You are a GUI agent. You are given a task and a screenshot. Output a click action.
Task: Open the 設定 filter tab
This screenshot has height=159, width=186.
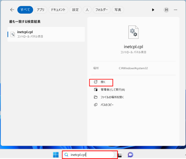click(x=76, y=10)
